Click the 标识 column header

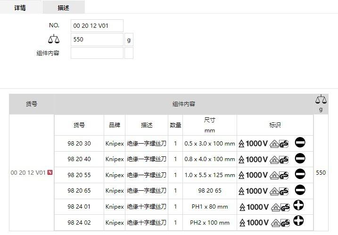pos(275,125)
